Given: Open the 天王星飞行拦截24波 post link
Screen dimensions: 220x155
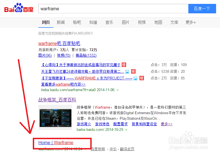Looking at the screenshot, I should pos(82,72).
